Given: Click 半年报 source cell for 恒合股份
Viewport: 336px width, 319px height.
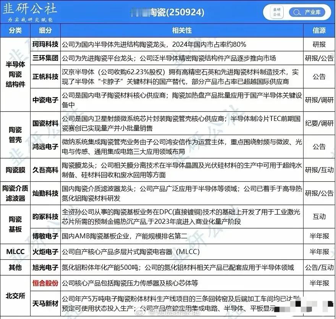Looking at the screenshot, I should coord(319,283).
